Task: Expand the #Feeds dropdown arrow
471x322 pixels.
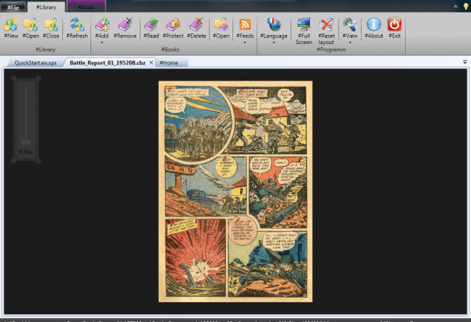Action: point(245,43)
